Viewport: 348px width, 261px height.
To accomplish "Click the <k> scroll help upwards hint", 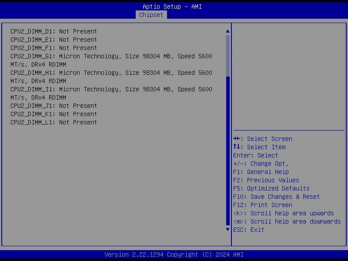I will 284,213.
